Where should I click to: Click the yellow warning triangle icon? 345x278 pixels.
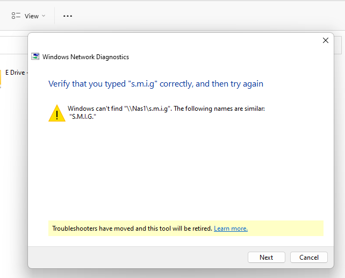click(x=56, y=113)
